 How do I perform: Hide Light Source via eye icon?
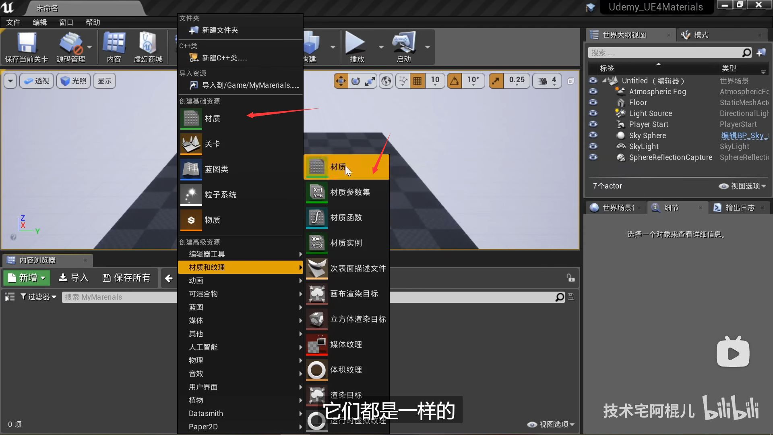click(593, 113)
